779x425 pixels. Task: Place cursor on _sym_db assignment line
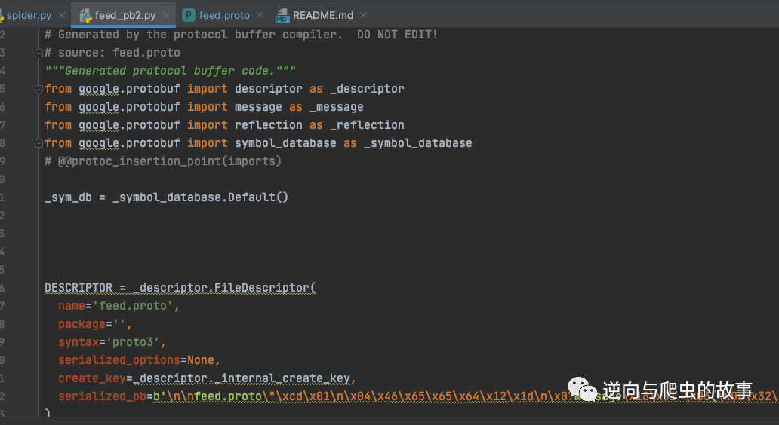click(x=166, y=197)
